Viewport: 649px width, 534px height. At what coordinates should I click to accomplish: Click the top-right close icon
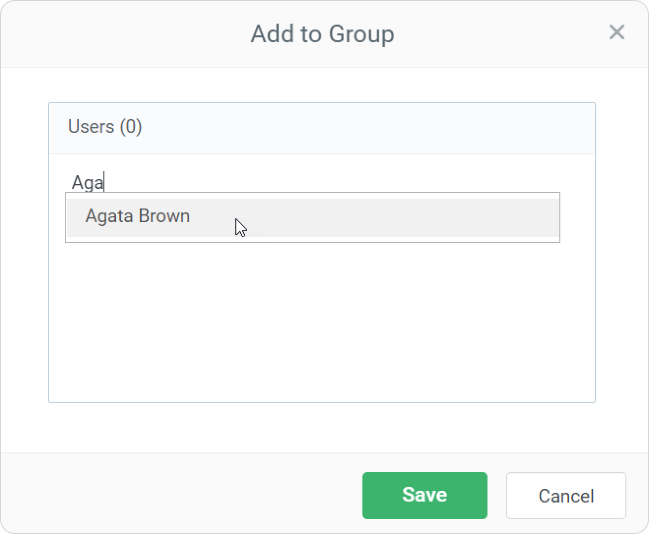coord(617,32)
